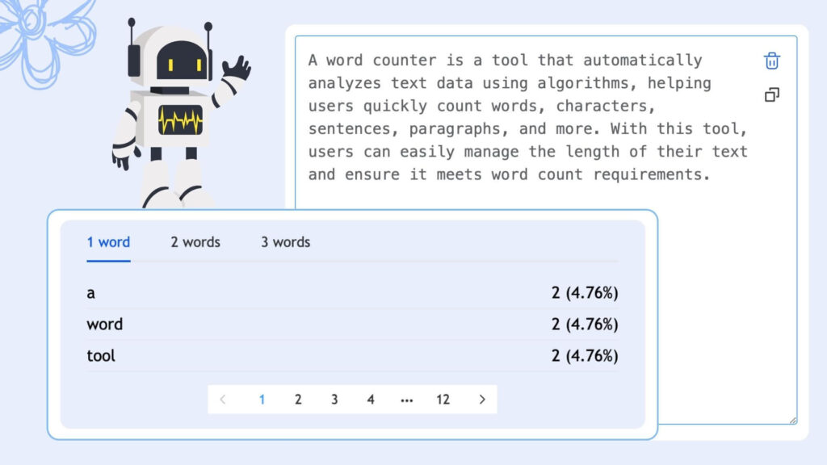Go to next page with right chevron
Image resolution: width=827 pixels, height=465 pixels.
(482, 399)
